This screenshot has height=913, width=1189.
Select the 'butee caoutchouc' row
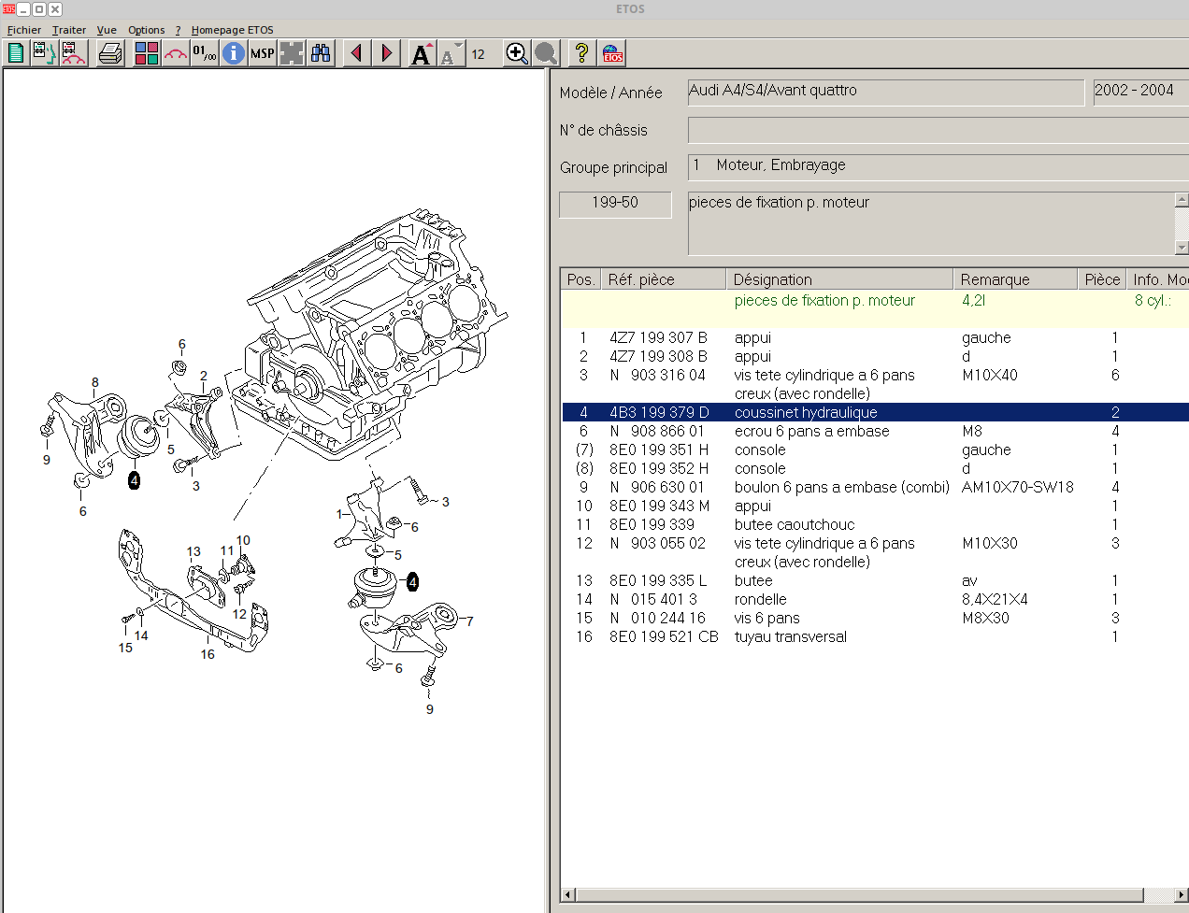875,524
